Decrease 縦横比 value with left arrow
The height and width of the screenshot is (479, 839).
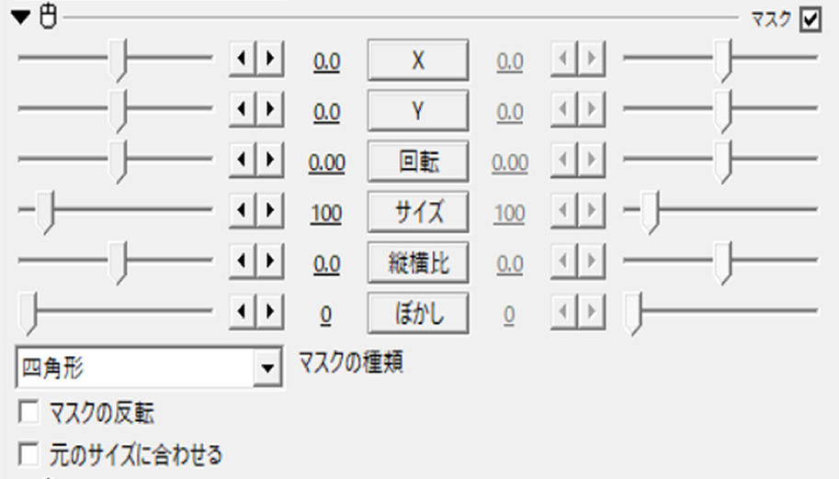[243, 261]
